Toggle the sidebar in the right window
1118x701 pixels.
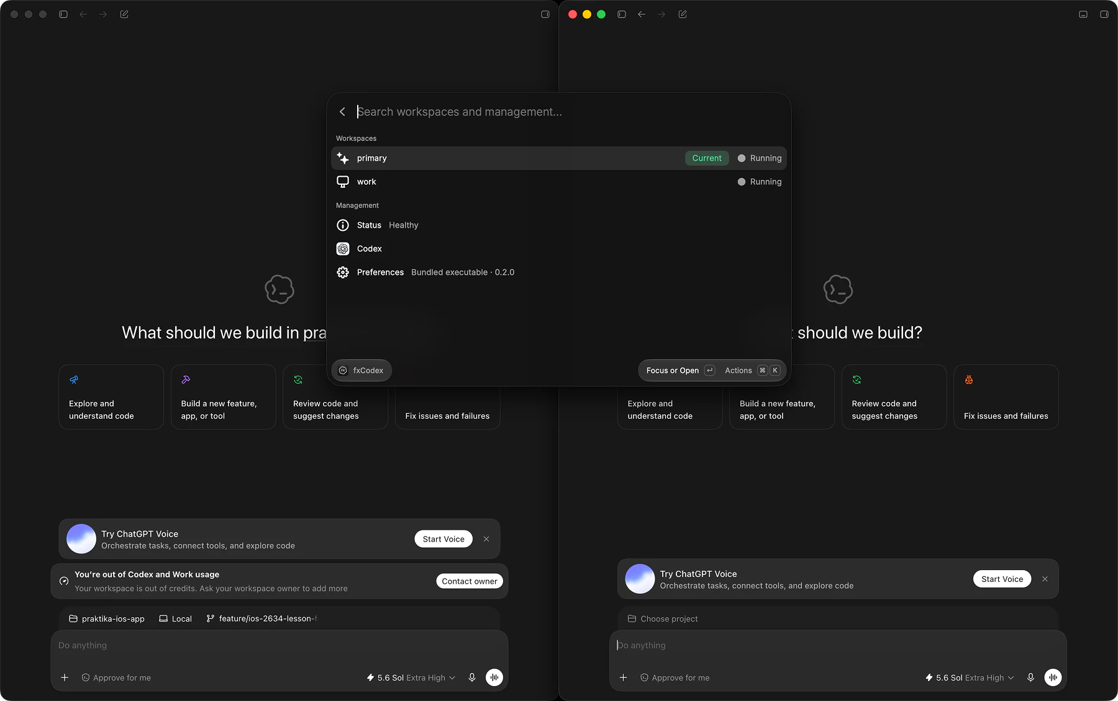pos(622,14)
